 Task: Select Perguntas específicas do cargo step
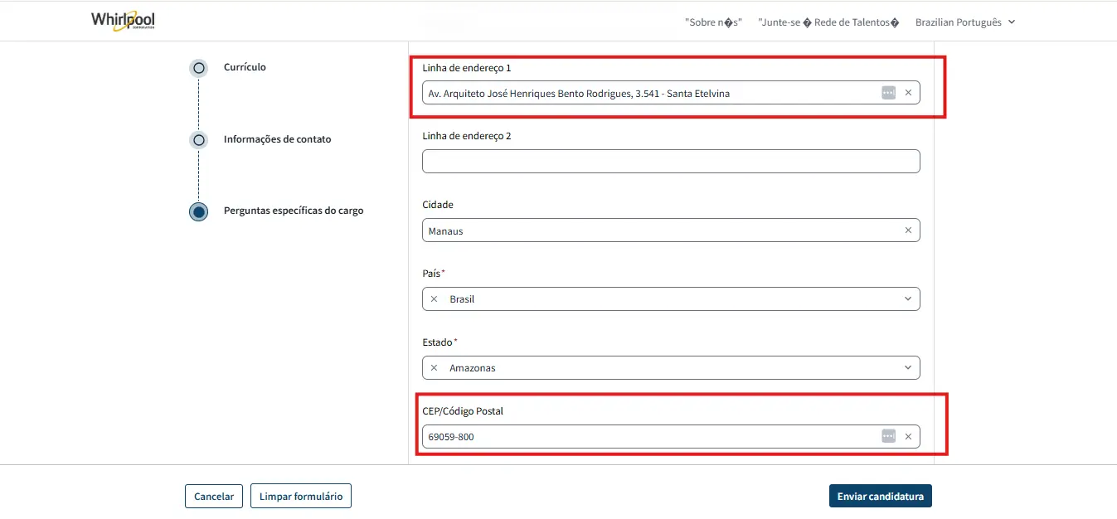point(199,211)
